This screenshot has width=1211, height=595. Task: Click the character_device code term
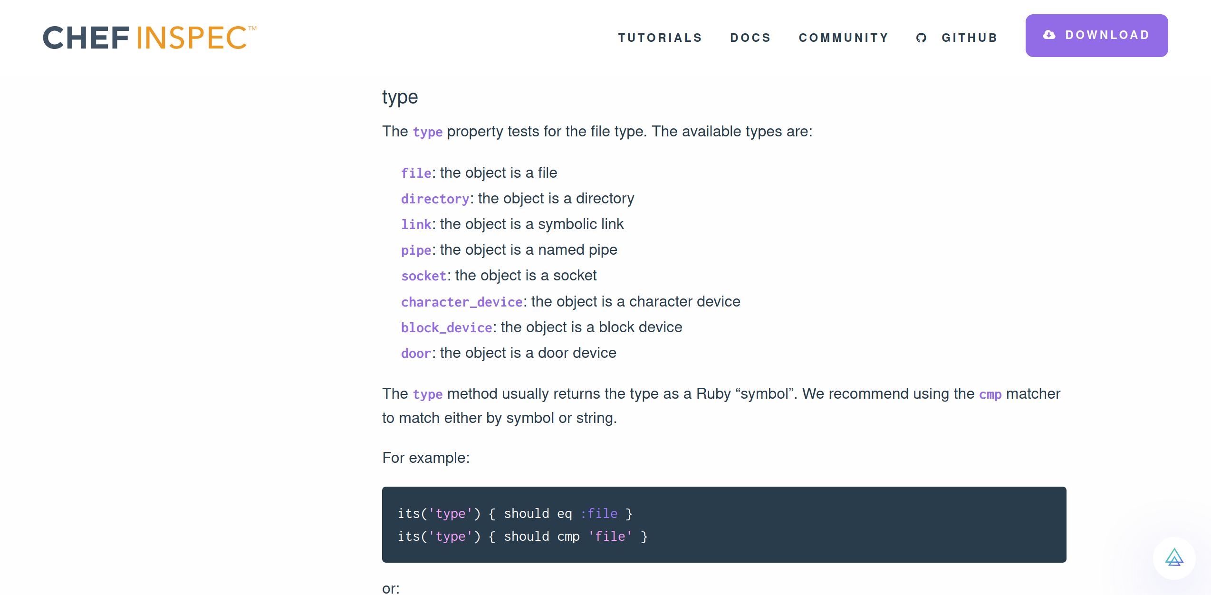click(461, 302)
